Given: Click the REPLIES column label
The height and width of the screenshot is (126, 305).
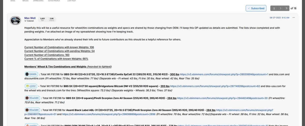Looking at the screenshot, I should (25, 1).
